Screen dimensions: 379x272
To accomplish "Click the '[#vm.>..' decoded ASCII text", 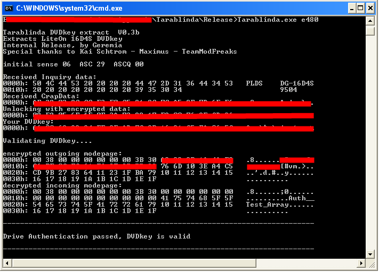I will click(297, 166).
